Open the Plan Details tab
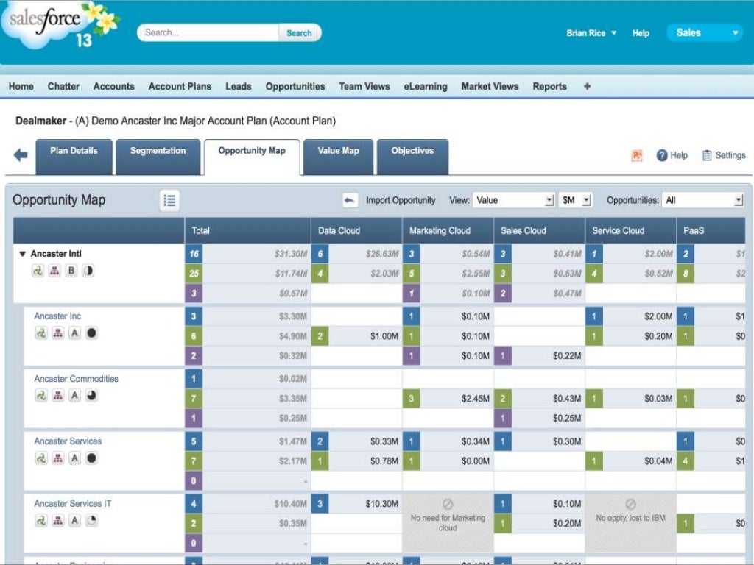The height and width of the screenshot is (565, 754). tap(74, 157)
